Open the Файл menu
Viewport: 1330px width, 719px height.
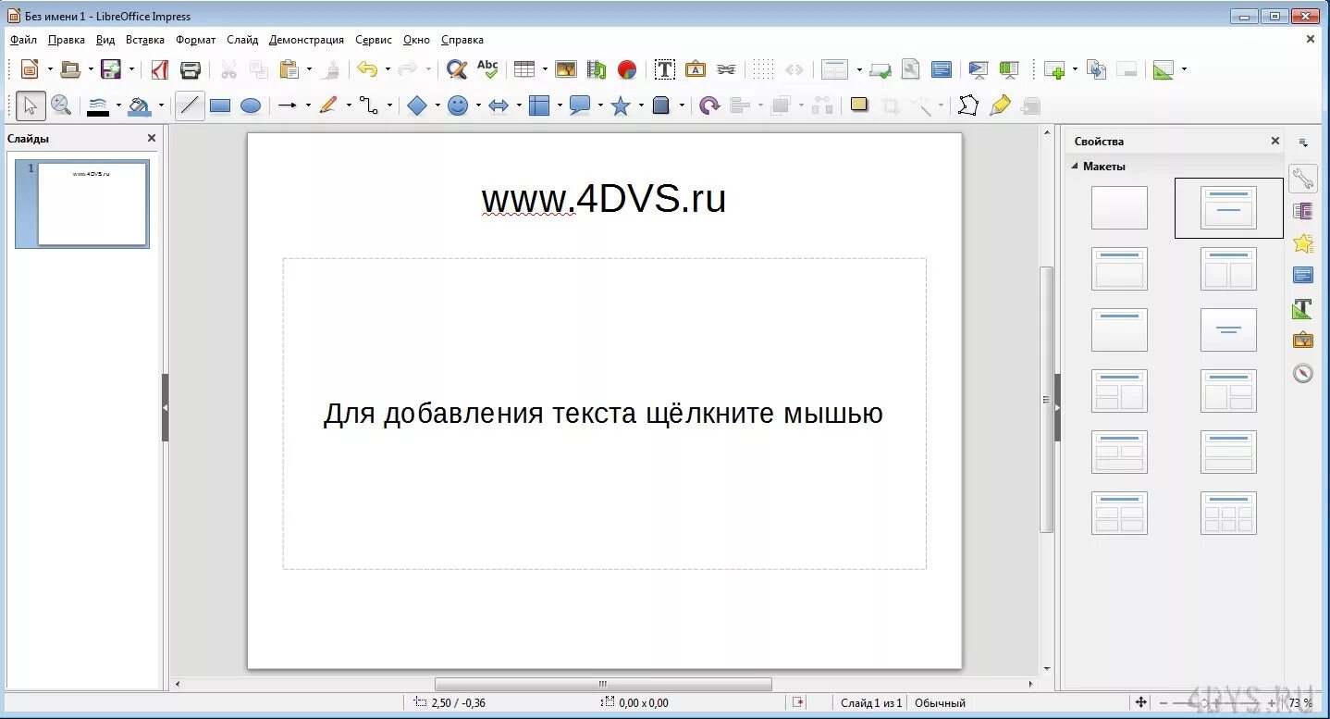(24, 40)
